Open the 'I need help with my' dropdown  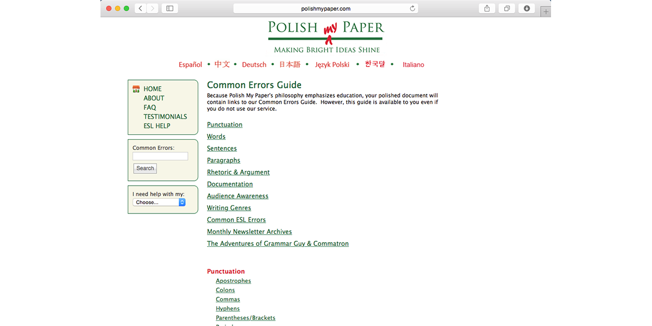coord(159,202)
